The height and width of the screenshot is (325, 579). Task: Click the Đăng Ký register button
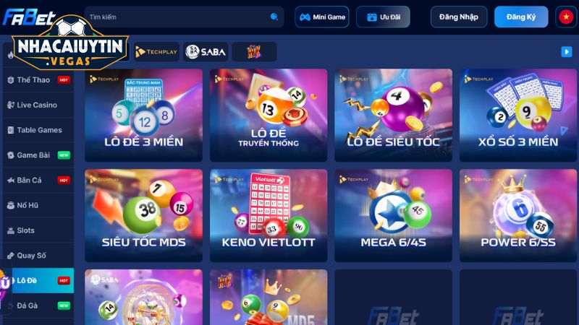point(521,17)
